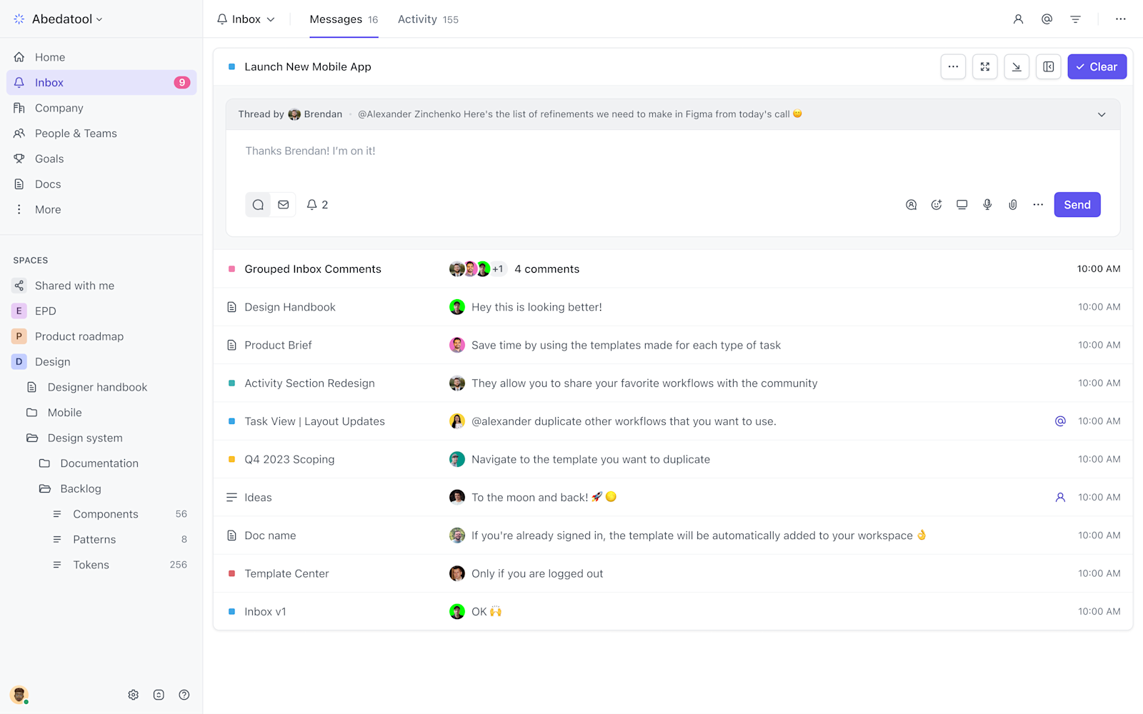1143x714 pixels.
Task: Select the comment mode icon in reply toolbar
Action: pyautogui.click(x=257, y=204)
